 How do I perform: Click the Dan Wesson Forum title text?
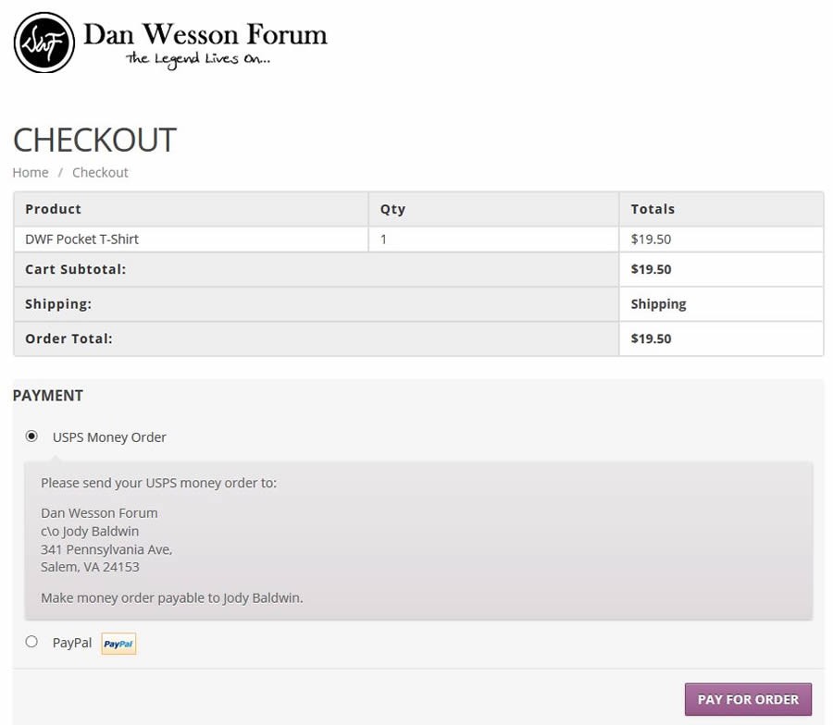click(205, 35)
